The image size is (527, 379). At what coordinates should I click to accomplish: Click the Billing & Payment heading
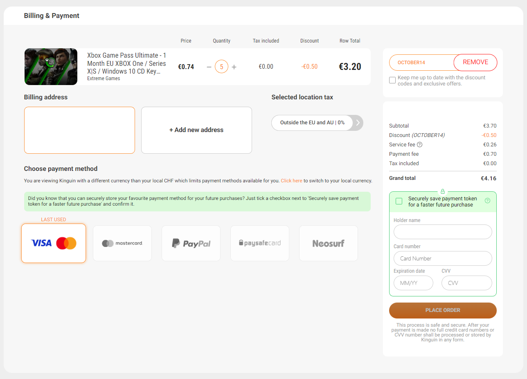point(52,16)
